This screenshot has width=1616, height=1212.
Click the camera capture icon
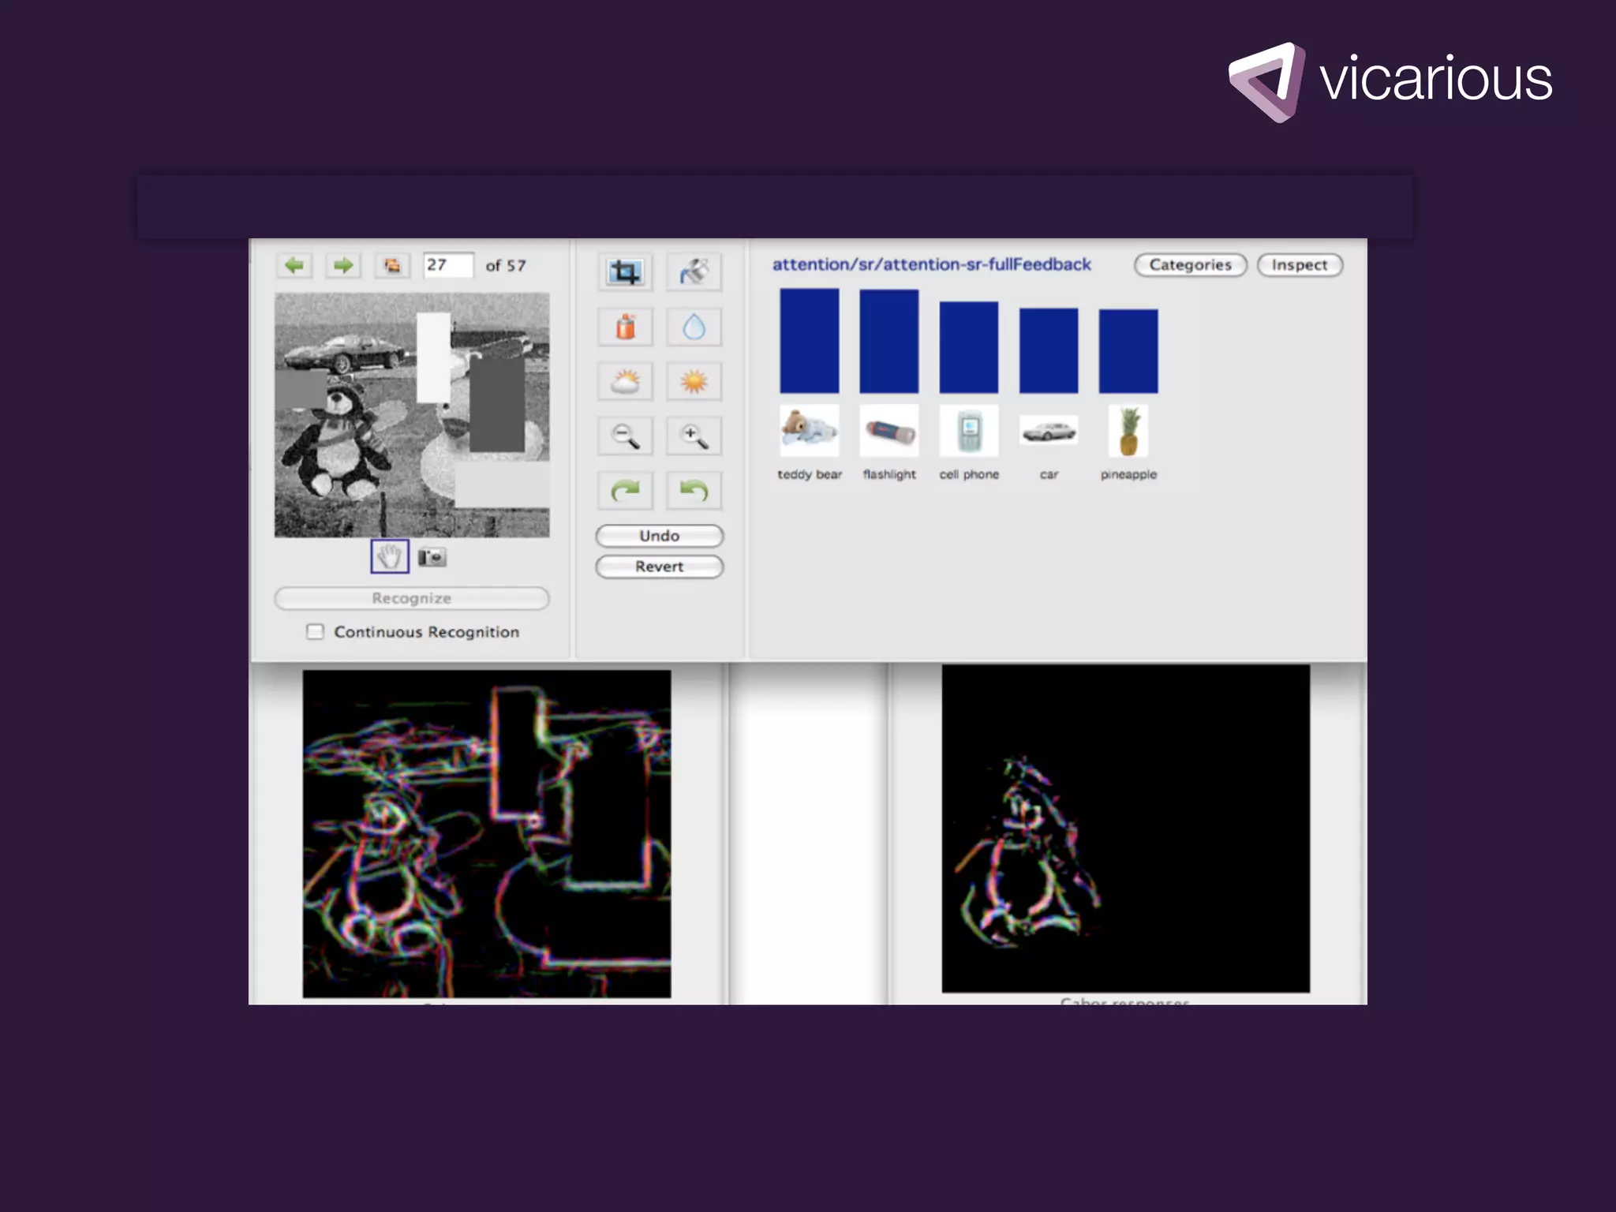point(432,557)
